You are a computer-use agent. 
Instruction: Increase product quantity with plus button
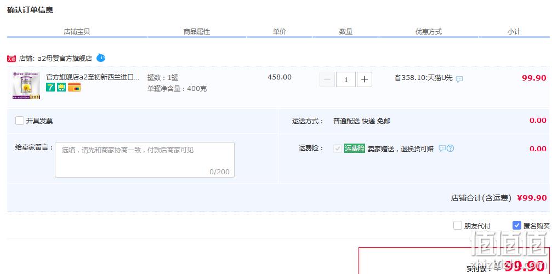365,79
